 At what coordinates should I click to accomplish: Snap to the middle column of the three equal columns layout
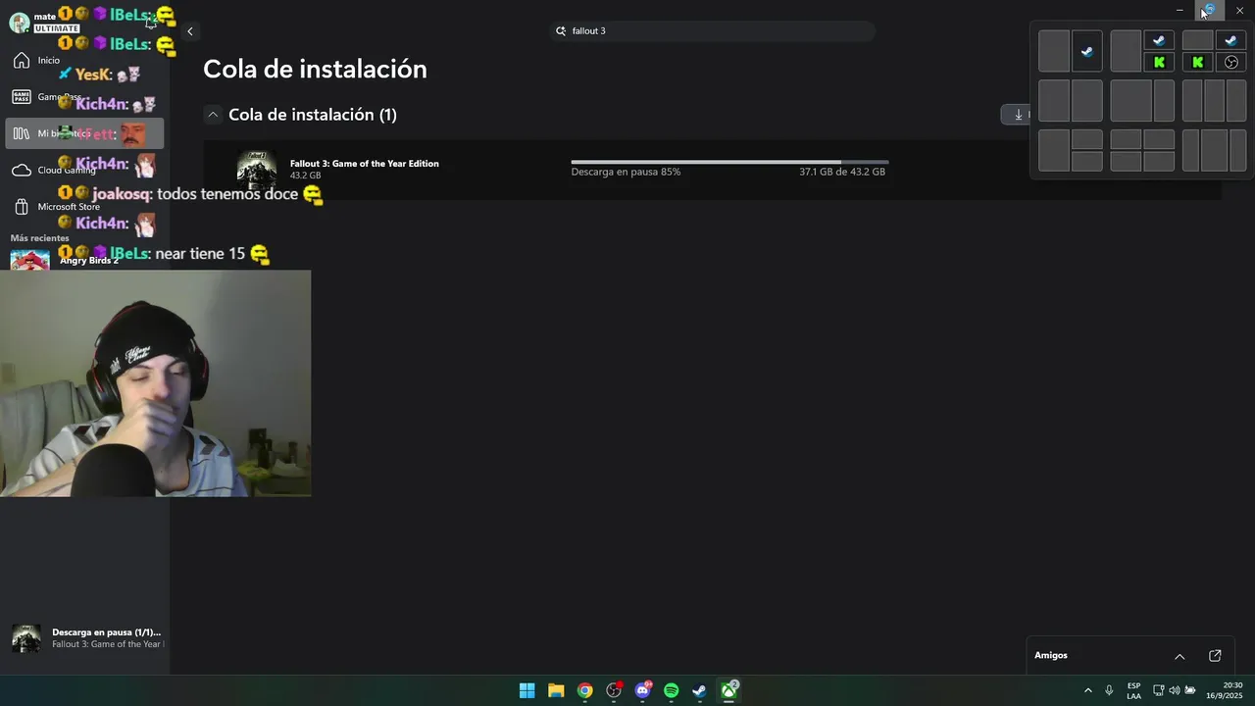coord(1214,101)
